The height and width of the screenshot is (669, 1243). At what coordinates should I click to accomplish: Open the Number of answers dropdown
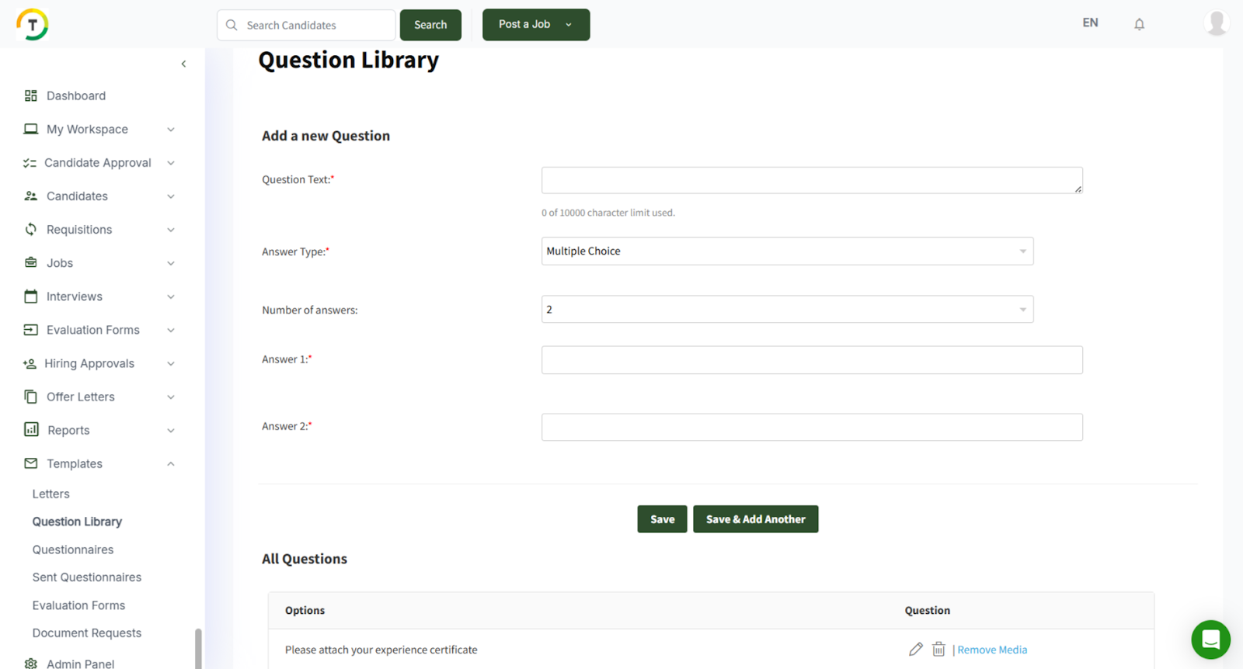pyautogui.click(x=786, y=310)
